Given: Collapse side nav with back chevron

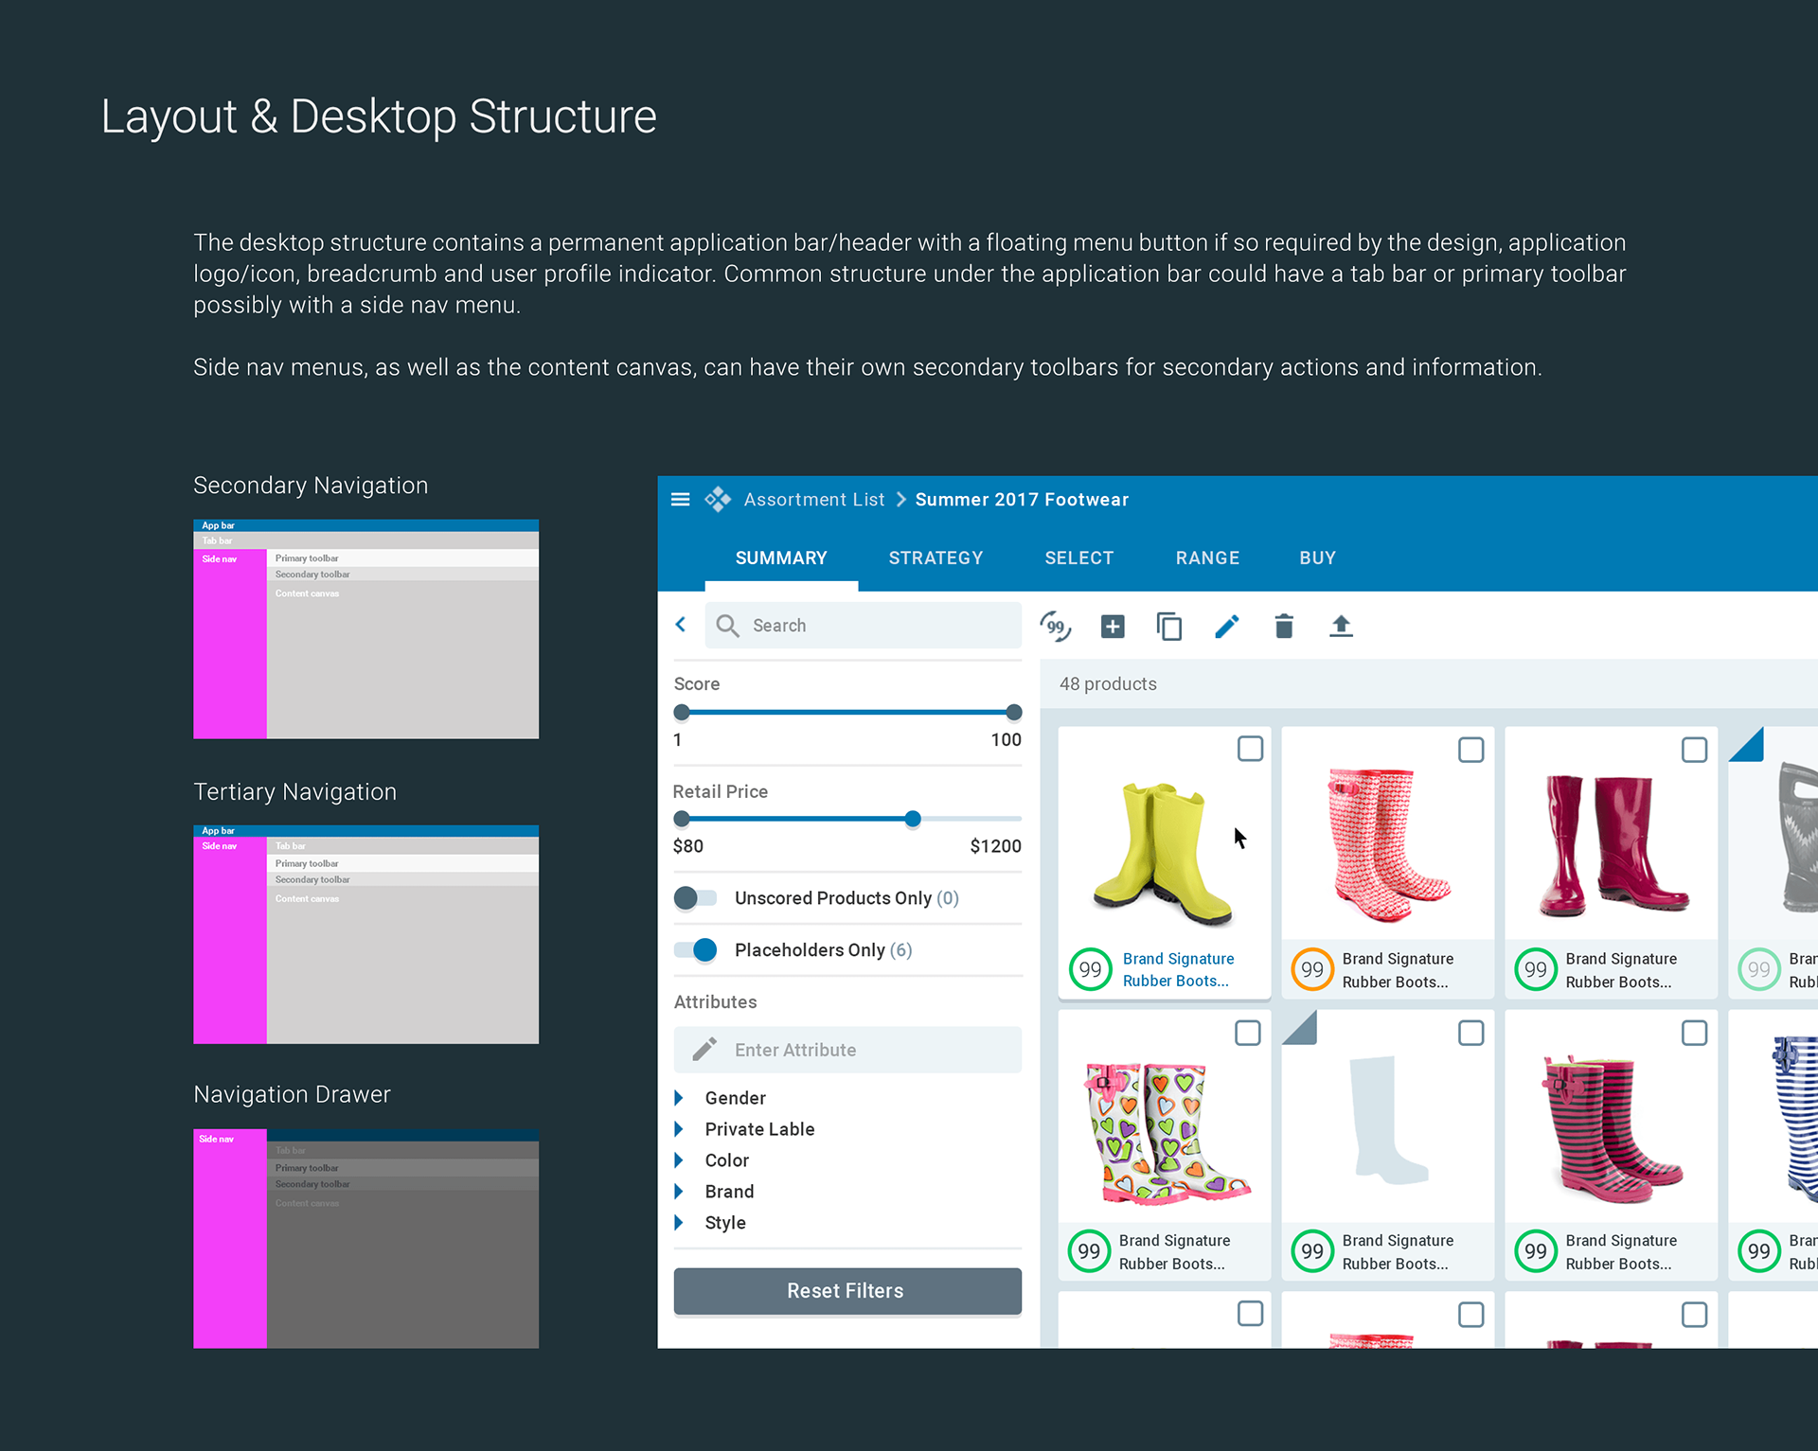Looking at the screenshot, I should click(x=681, y=625).
